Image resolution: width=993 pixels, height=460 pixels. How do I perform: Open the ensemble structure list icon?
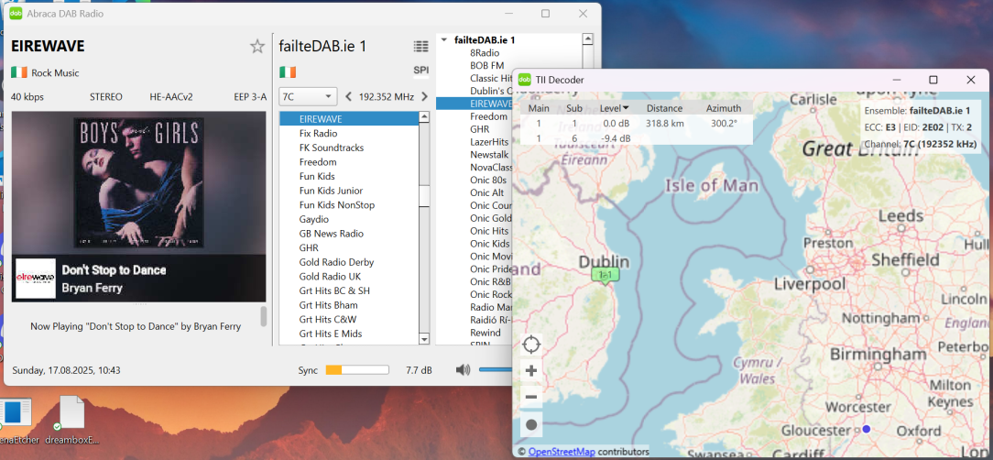(420, 46)
